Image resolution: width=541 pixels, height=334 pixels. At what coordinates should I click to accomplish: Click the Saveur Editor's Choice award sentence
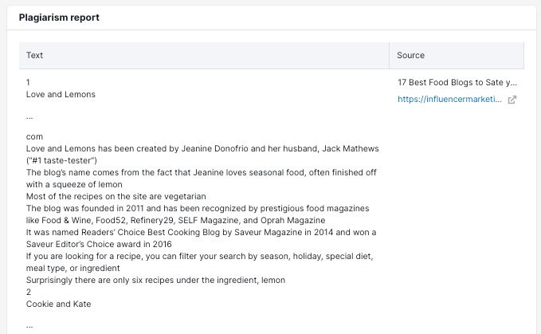201,238
